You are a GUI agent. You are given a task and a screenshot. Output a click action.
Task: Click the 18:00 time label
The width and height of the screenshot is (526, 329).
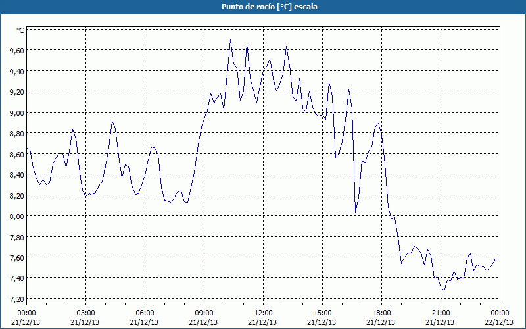(x=381, y=313)
